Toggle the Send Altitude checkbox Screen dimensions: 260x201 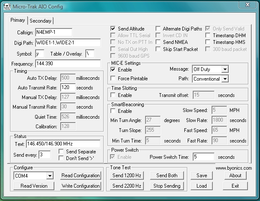(113, 29)
